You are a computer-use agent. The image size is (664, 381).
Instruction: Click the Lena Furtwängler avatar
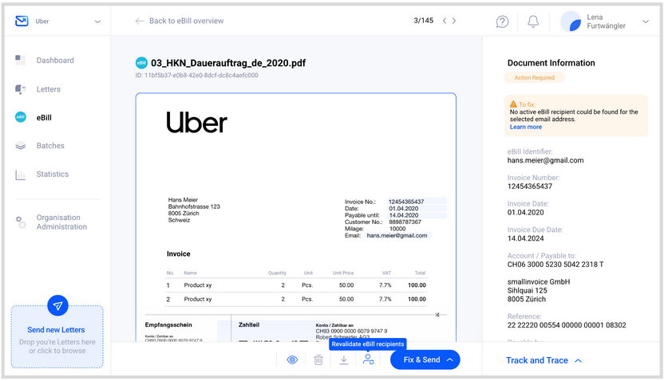tap(571, 22)
